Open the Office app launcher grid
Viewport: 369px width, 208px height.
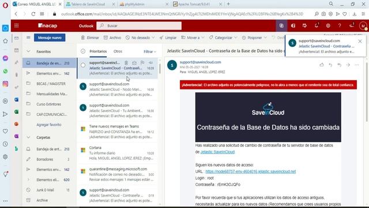tap(17, 25)
